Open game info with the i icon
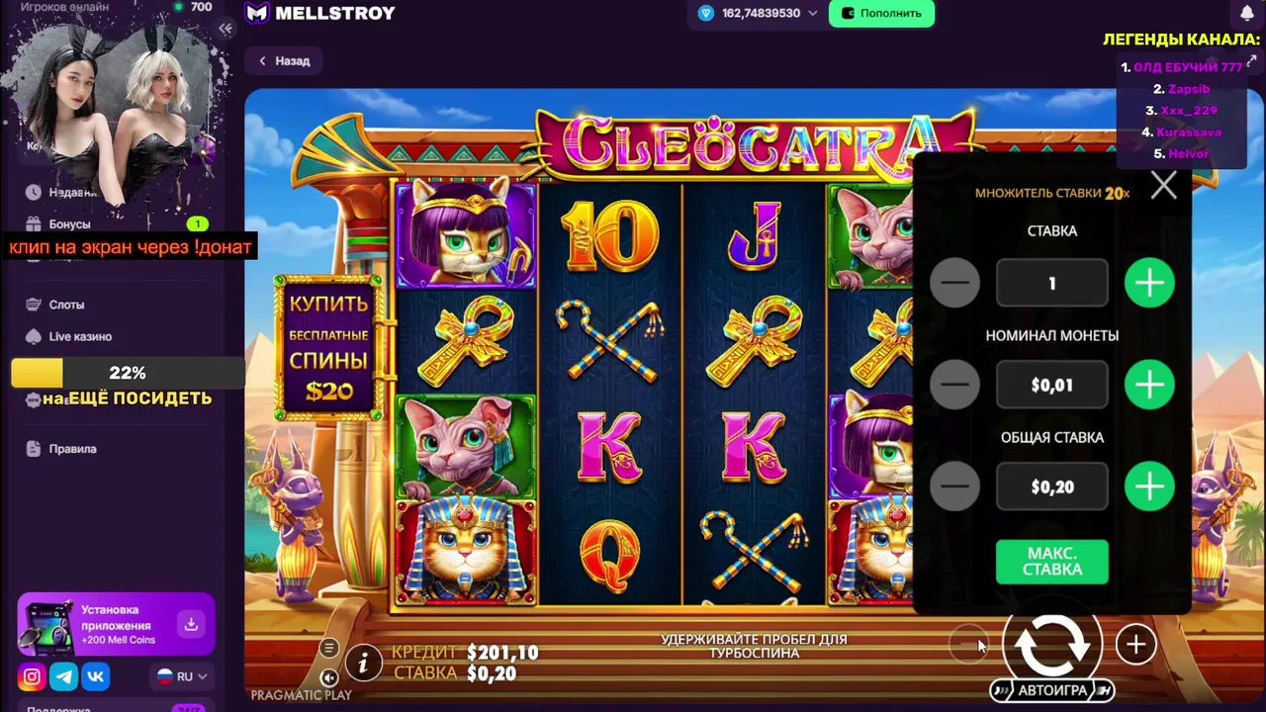This screenshot has width=1266, height=712. point(363,663)
